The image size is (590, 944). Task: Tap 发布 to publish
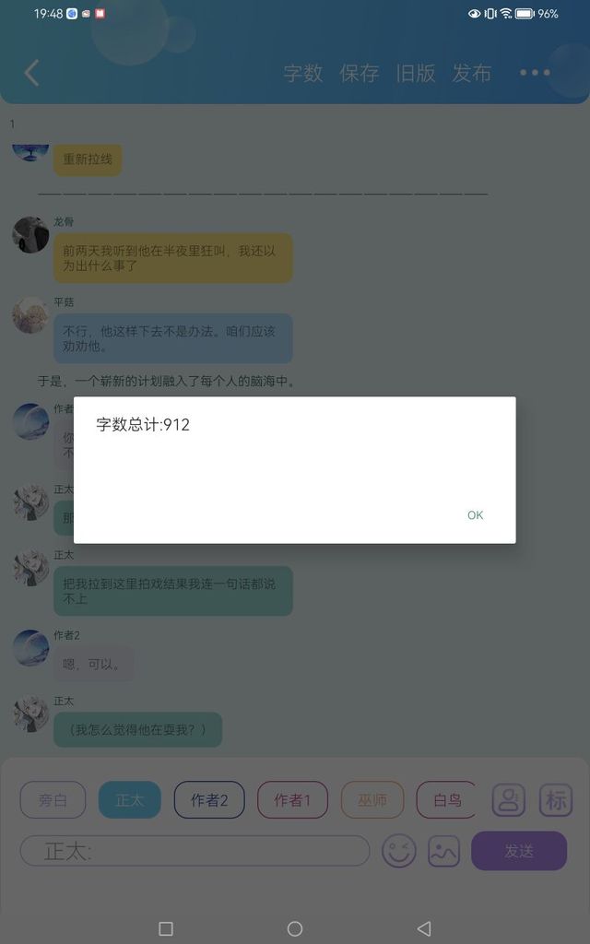[471, 73]
